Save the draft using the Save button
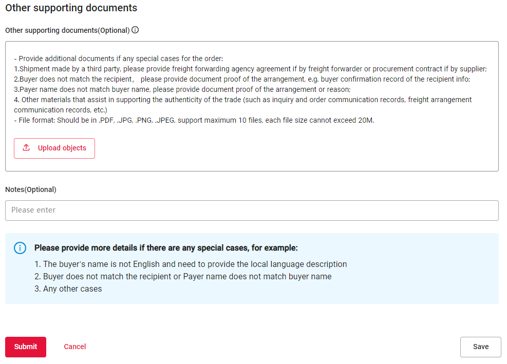507x364 pixels. 480,347
